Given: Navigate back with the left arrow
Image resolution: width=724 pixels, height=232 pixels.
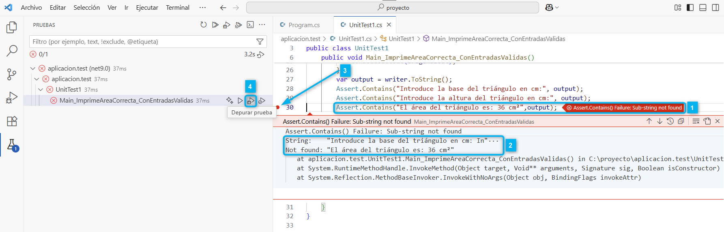Looking at the screenshot, I should click(x=223, y=8).
